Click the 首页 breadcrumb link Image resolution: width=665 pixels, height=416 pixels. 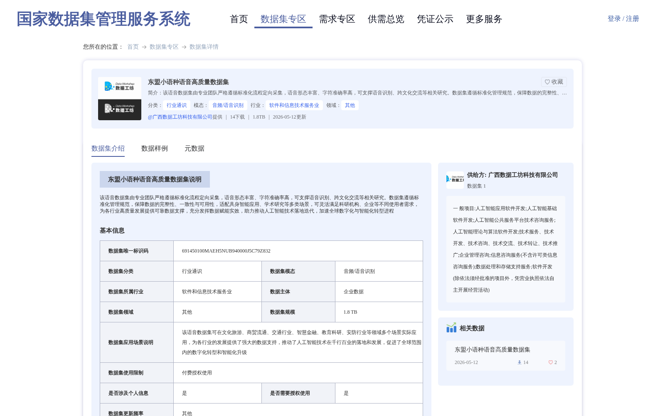pos(133,47)
